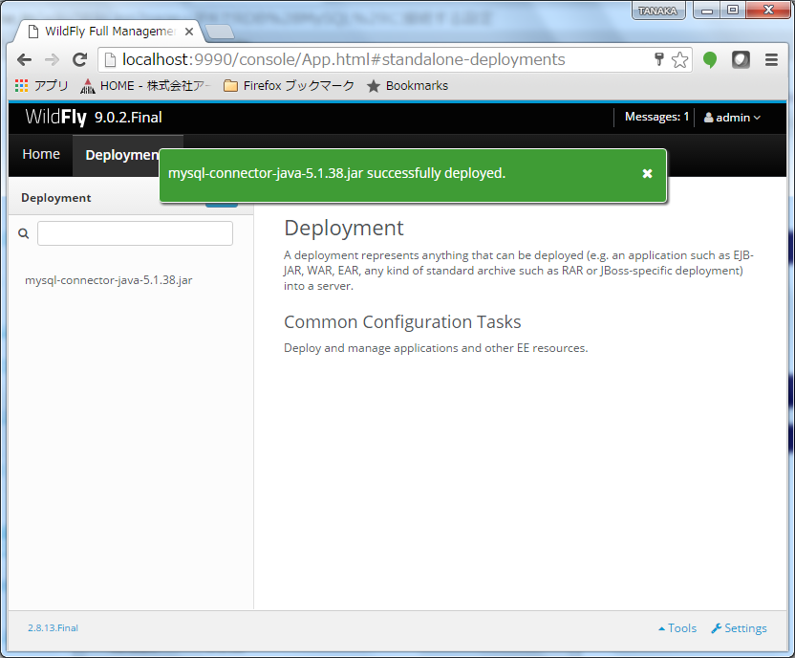Select the Deployments tab
The height and width of the screenshot is (658, 795).
tap(121, 155)
